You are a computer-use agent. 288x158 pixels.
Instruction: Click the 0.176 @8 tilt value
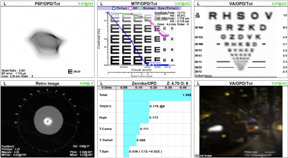click(x=157, y=106)
